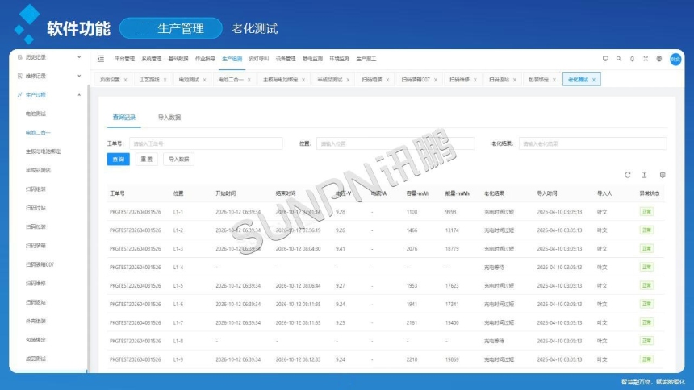Click the monitor screen icon in header
The image size is (694, 390).
[605, 59]
